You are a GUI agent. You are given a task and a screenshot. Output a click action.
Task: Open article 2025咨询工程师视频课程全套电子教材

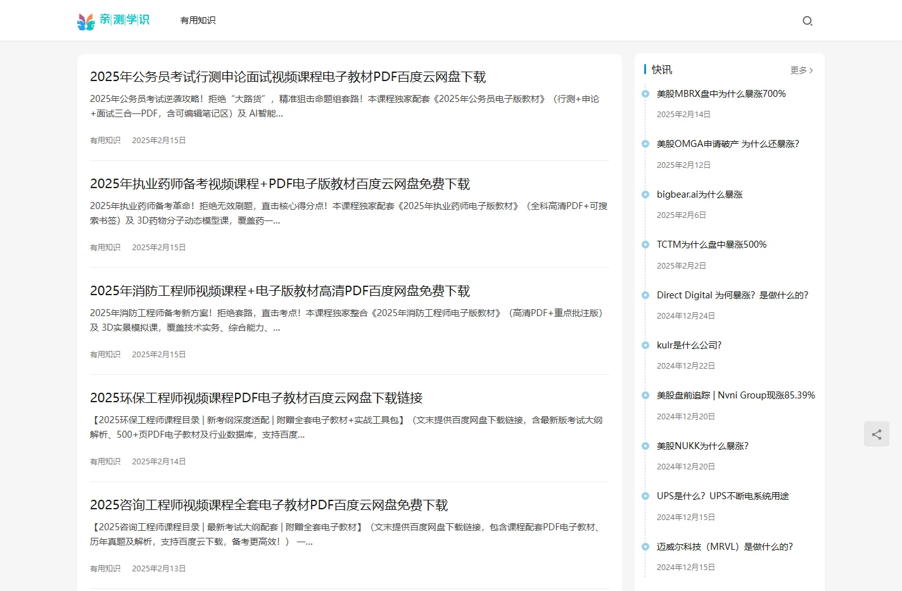point(269,505)
